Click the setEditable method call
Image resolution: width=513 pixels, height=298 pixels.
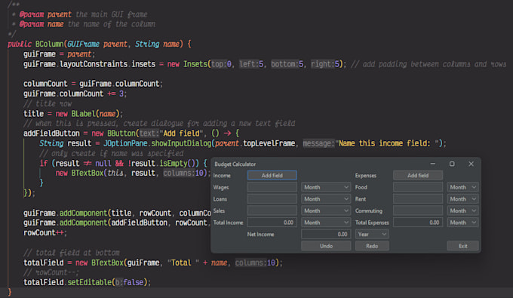pos(89,282)
